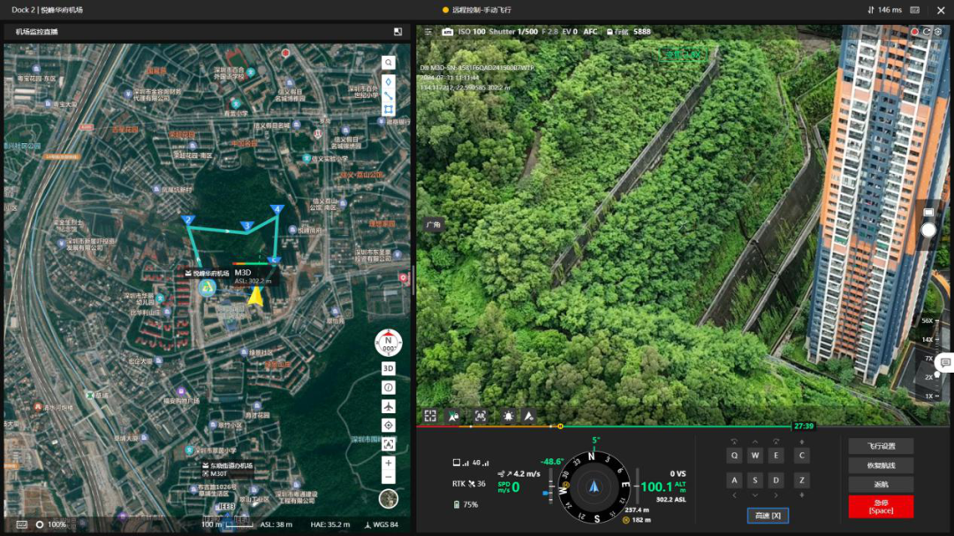The image size is (954, 536).
Task: Reset map orientation with the north compass
Action: click(388, 342)
